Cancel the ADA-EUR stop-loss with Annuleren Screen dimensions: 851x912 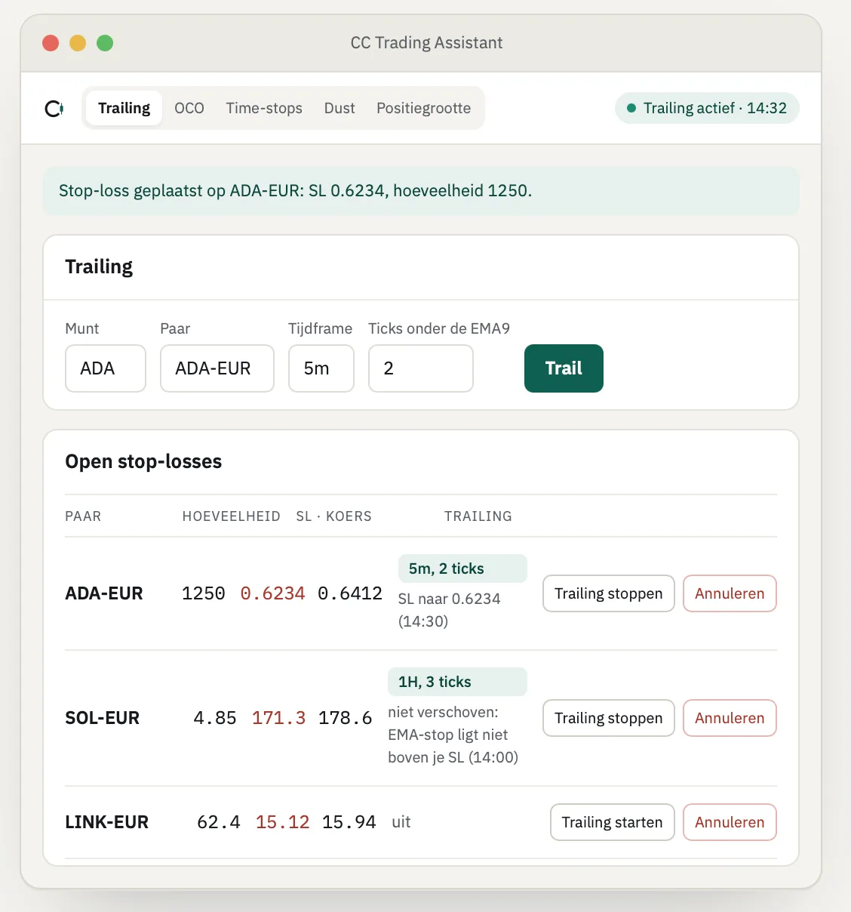coord(730,593)
